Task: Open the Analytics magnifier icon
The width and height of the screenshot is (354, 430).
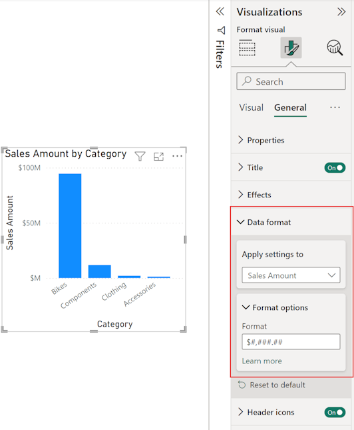Action: (335, 48)
